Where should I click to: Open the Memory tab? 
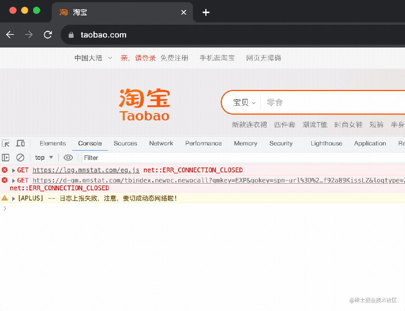(245, 144)
